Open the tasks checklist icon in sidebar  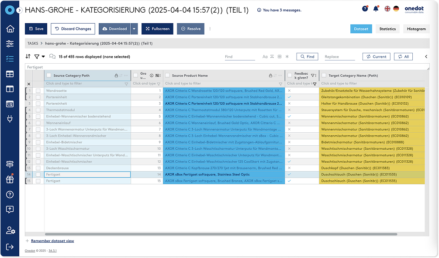point(10,58)
